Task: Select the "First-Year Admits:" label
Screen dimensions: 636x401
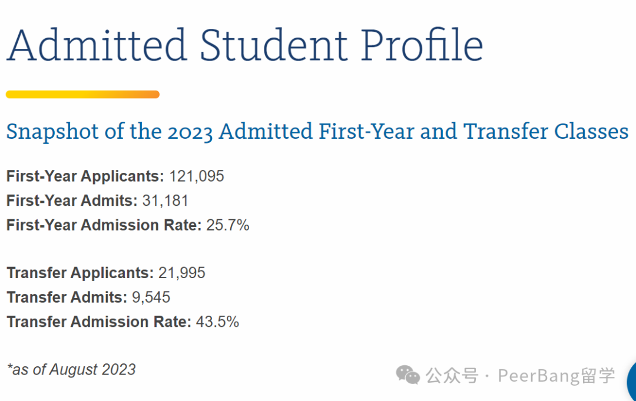Action: [72, 200]
